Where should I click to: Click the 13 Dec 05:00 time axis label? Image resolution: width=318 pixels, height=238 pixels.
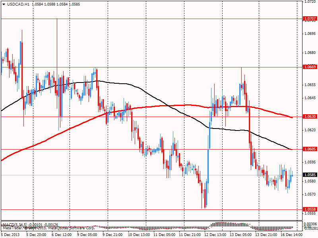pos(241,234)
